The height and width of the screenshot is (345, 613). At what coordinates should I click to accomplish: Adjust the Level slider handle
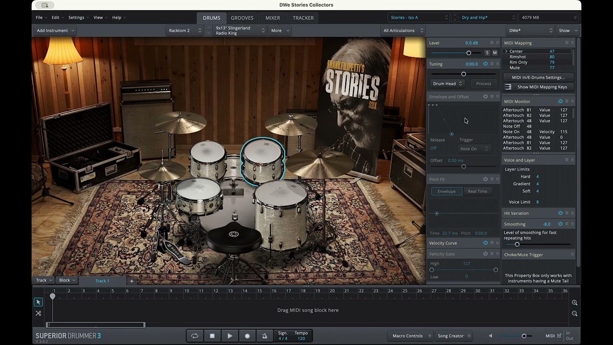[469, 53]
